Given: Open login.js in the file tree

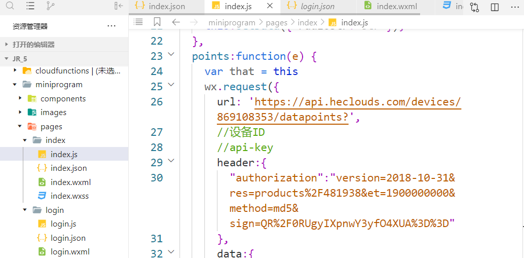Looking at the screenshot, I should tap(64, 224).
